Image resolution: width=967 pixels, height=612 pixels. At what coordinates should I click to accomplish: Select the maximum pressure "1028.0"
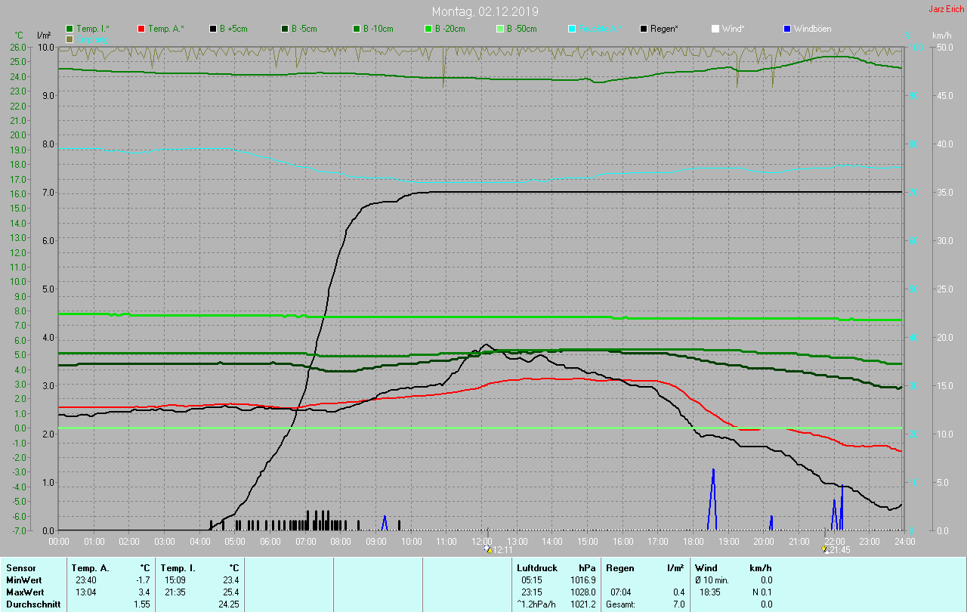tap(582, 592)
